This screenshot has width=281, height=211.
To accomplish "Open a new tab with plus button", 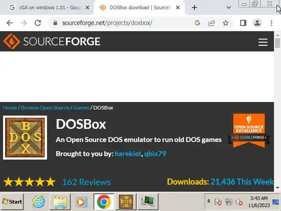I will pos(195,7).
